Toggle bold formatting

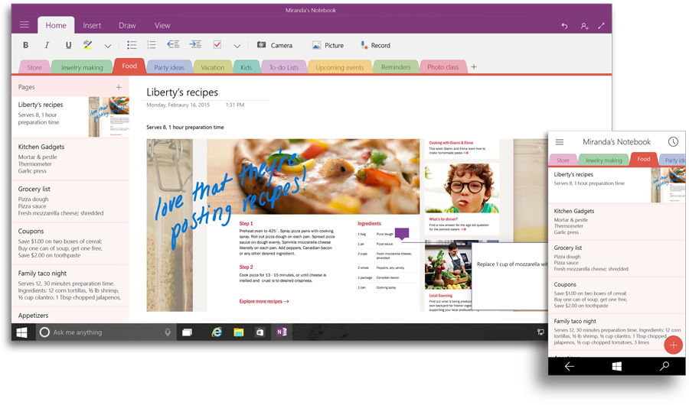25,45
